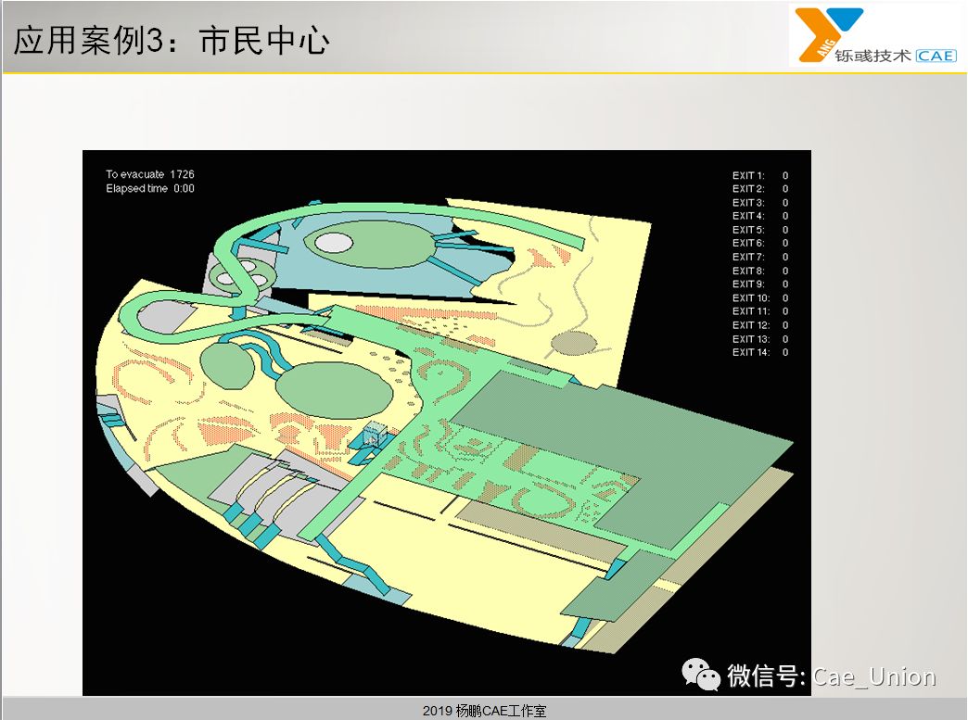The image size is (968, 720).
Task: Select the EXIT 7 counter label
Action: click(x=749, y=257)
